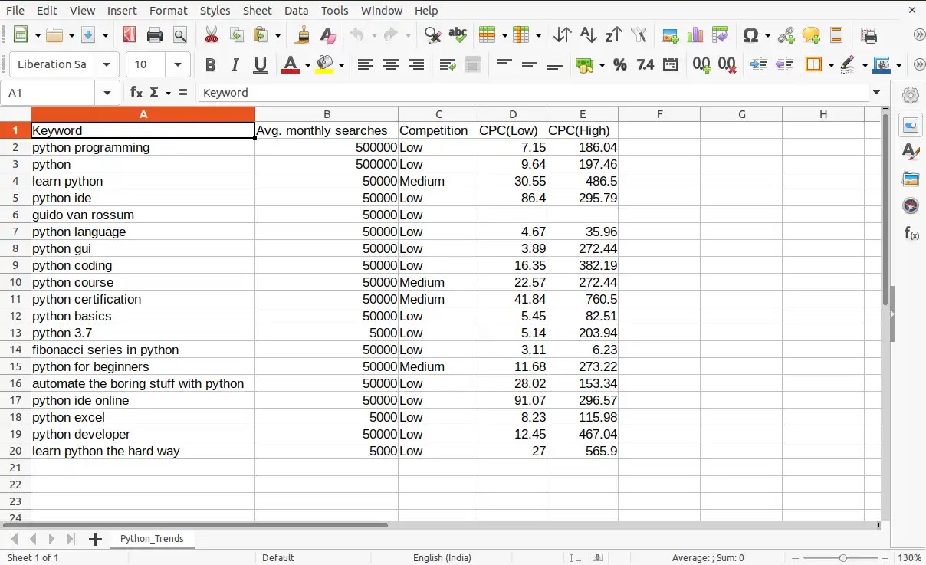
Task: Toggle left alignment
Action: pyautogui.click(x=366, y=65)
